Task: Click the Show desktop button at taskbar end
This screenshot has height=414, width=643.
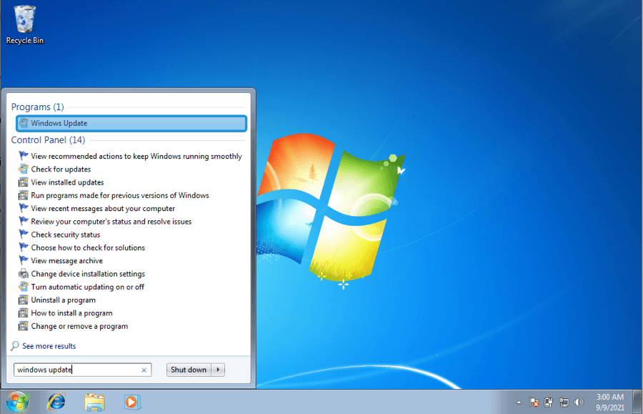Action: click(x=637, y=402)
